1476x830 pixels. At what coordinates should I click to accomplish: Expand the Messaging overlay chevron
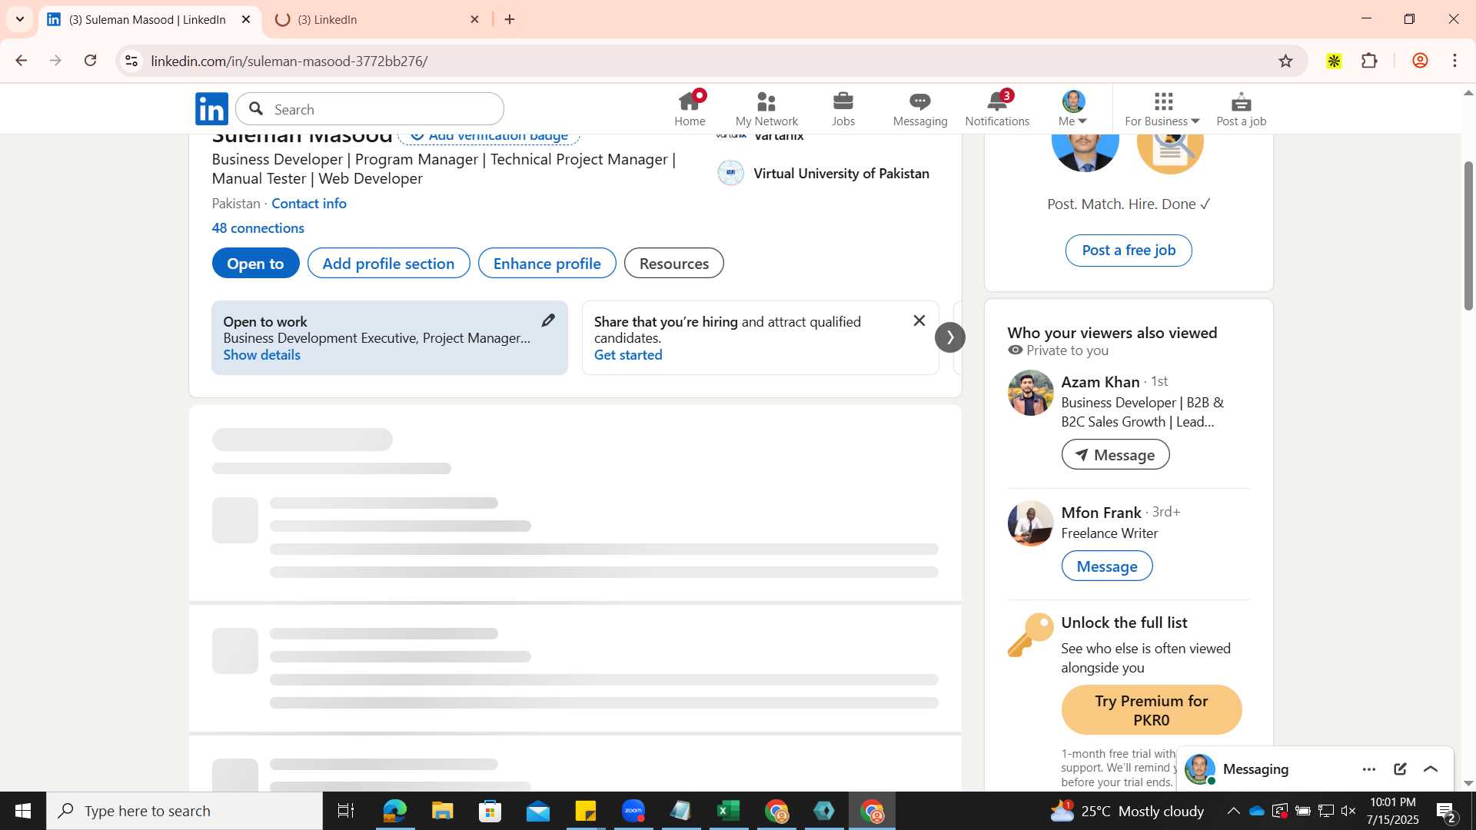(1431, 769)
